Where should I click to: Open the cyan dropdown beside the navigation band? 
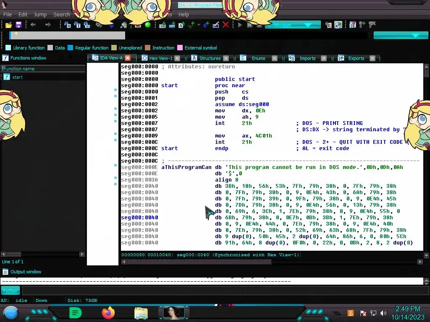pyautogui.click(x=401, y=35)
